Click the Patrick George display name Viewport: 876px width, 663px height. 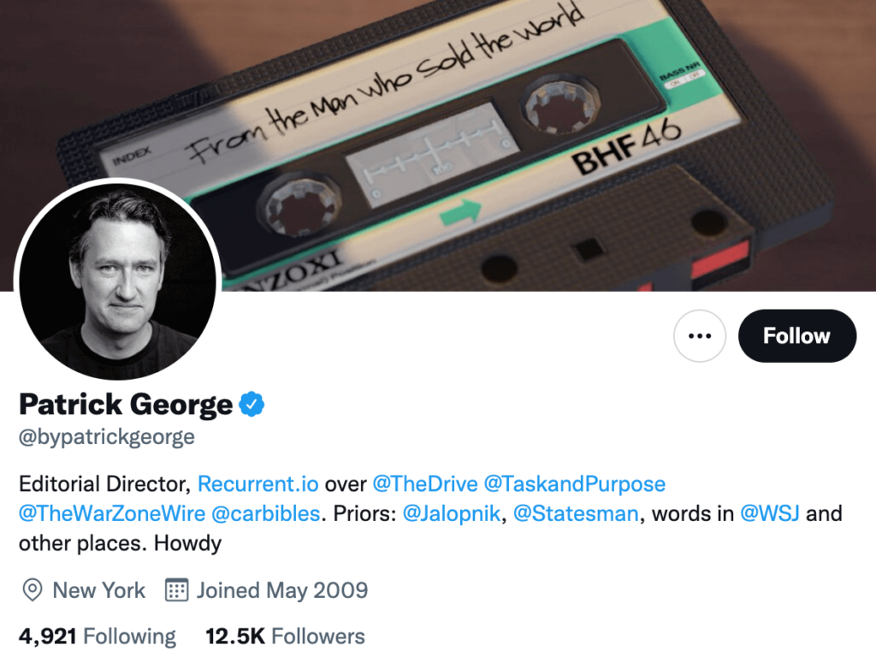126,404
